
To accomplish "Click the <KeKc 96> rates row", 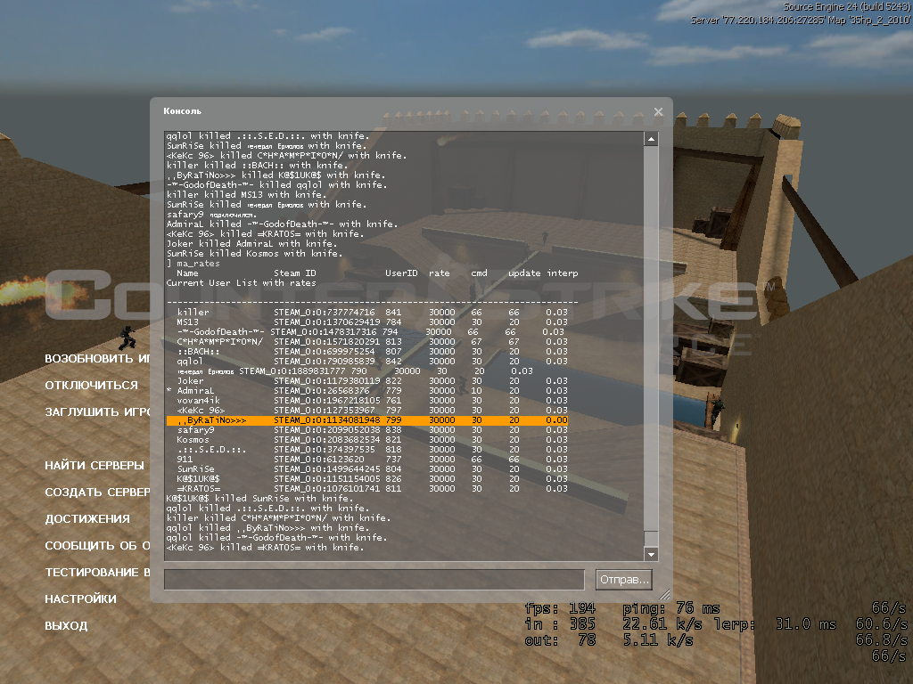I will click(x=372, y=411).
